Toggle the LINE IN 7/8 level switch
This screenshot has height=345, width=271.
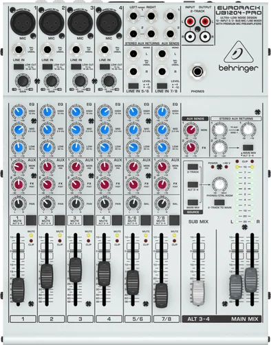pyautogui.click(x=162, y=86)
